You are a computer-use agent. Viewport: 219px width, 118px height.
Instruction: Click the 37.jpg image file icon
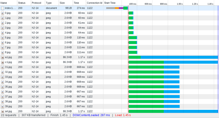point(2,97)
